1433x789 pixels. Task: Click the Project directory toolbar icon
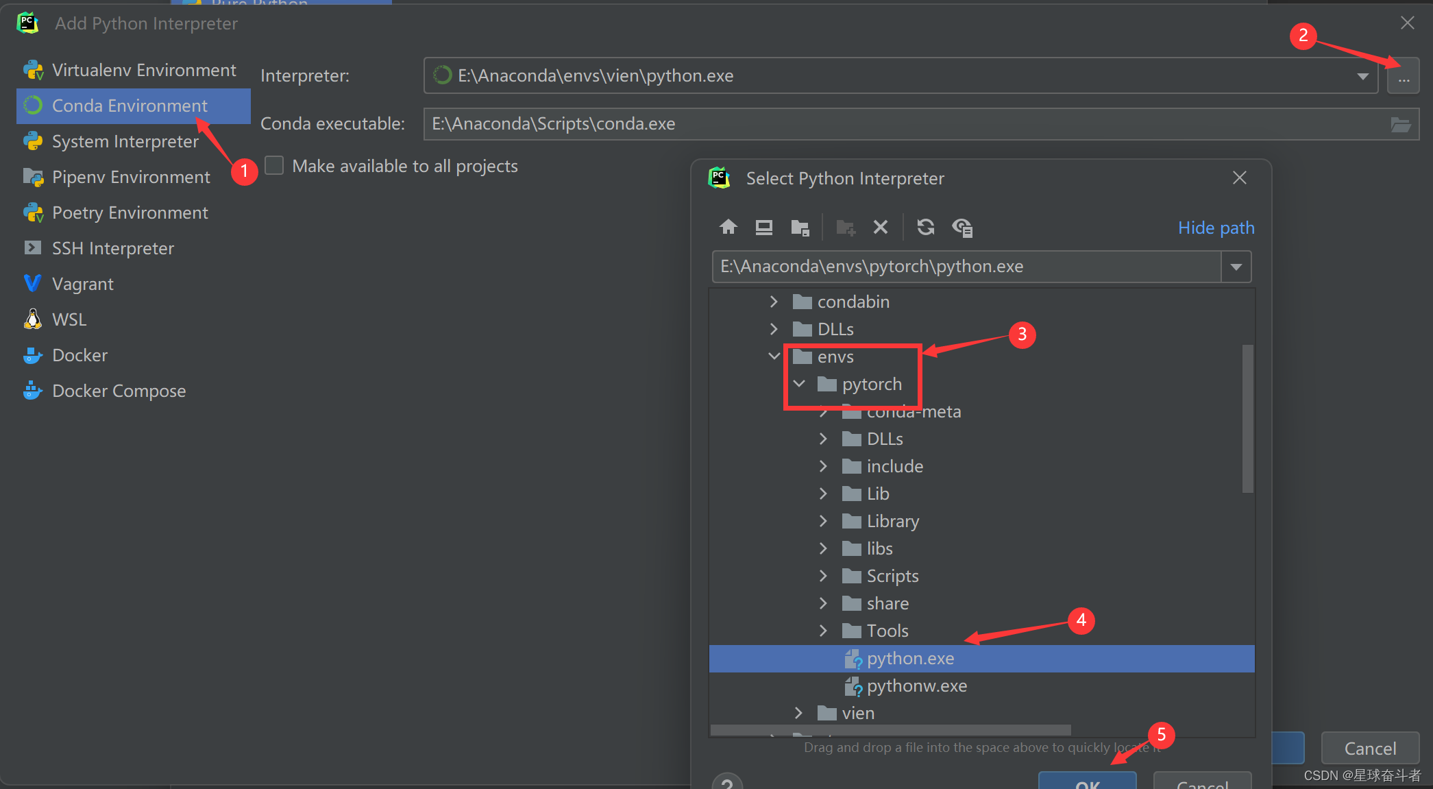coord(800,227)
